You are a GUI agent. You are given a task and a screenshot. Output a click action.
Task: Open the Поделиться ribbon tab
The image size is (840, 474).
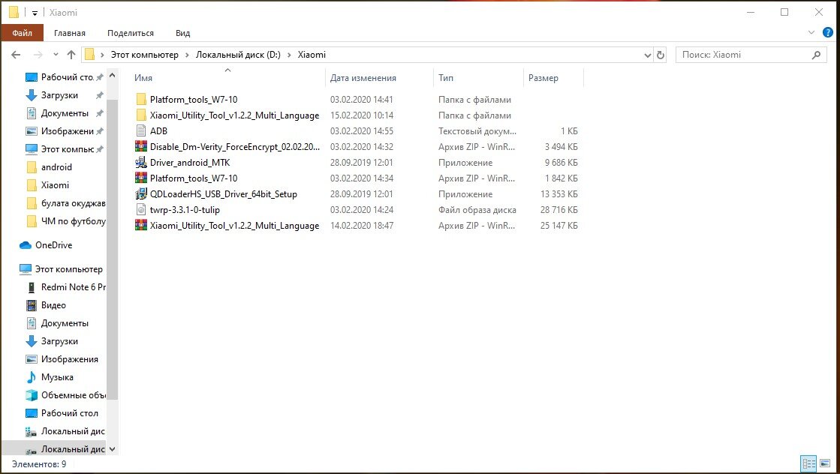(x=130, y=33)
